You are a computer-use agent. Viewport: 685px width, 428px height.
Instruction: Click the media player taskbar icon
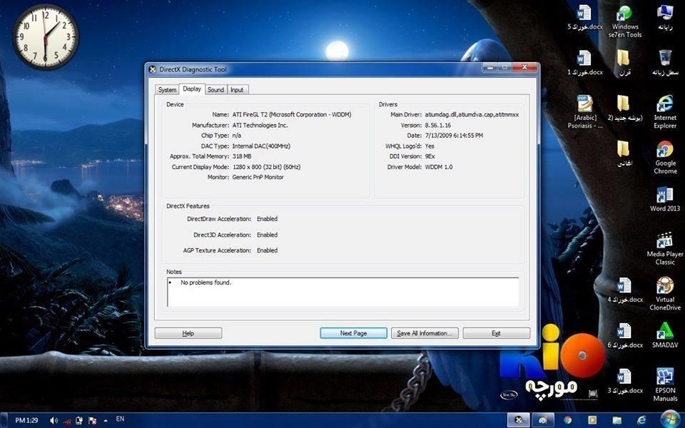[x=592, y=420]
